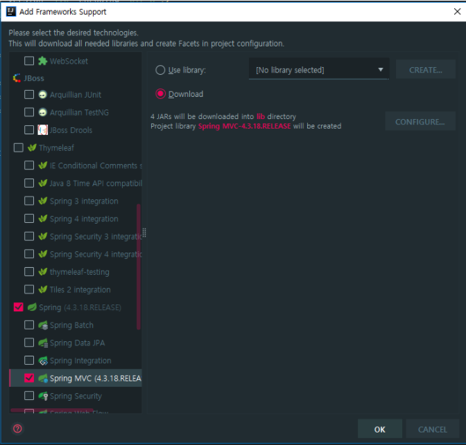Click the panel splitter grip handle
The image size is (466, 445).
click(144, 233)
